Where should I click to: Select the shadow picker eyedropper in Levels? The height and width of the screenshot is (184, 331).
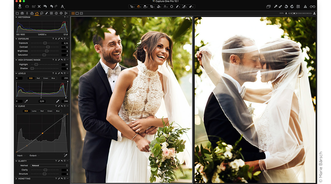tap(26, 101)
